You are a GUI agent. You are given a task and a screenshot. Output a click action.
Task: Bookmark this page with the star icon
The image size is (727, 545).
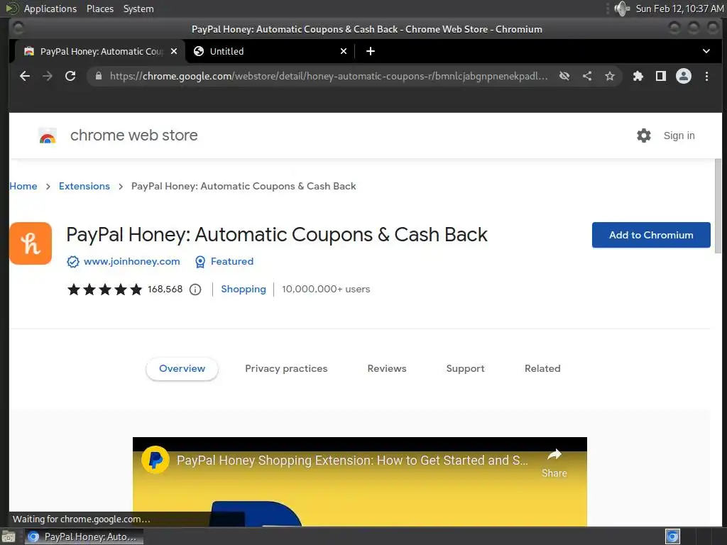610,76
